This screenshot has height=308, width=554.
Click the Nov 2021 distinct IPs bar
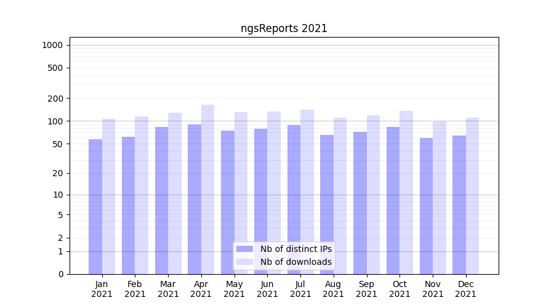click(x=426, y=206)
